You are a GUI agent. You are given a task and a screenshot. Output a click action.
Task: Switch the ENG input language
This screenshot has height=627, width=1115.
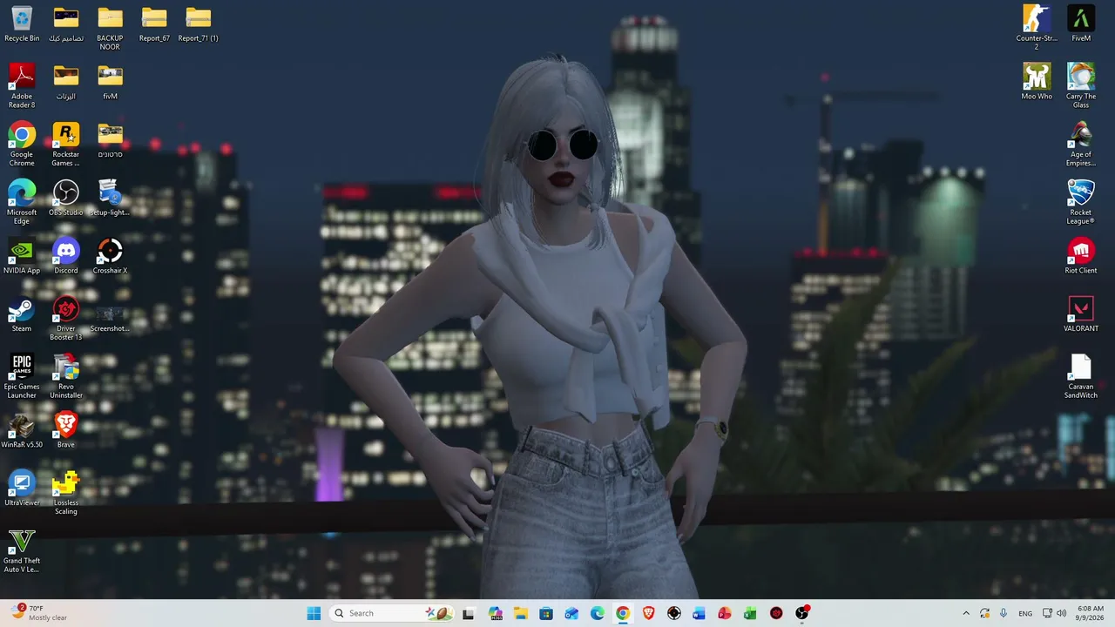[1025, 613]
